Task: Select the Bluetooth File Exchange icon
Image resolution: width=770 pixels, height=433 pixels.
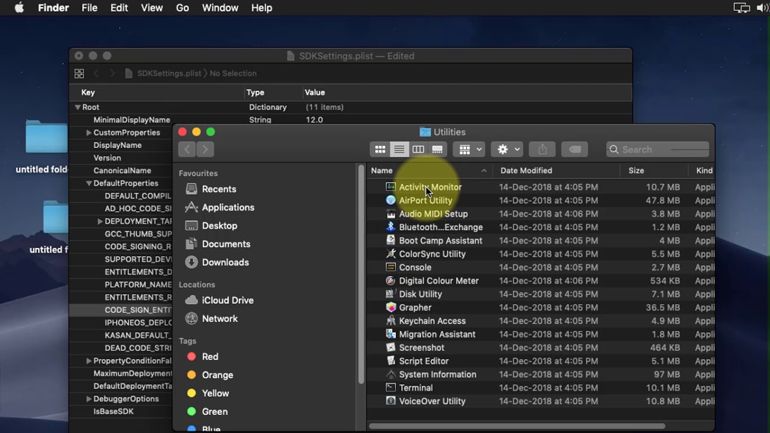Action: (x=390, y=227)
